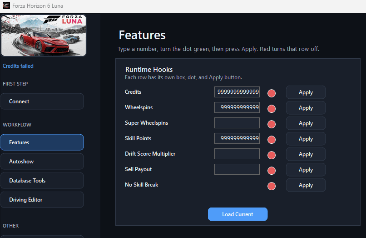366x238 pixels.
Task: Open the Autoshow page
Action: click(42, 162)
